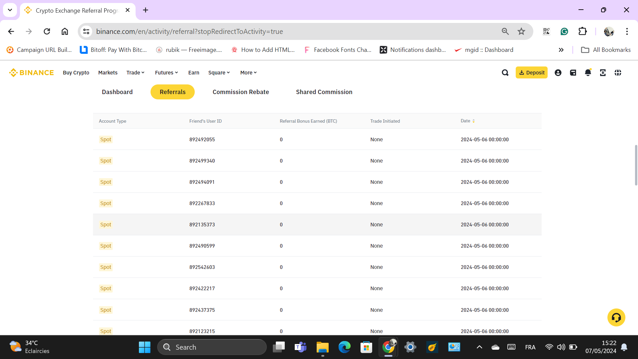This screenshot has width=638, height=359.
Task: Open the yellow support headset chat button
Action: click(x=616, y=317)
